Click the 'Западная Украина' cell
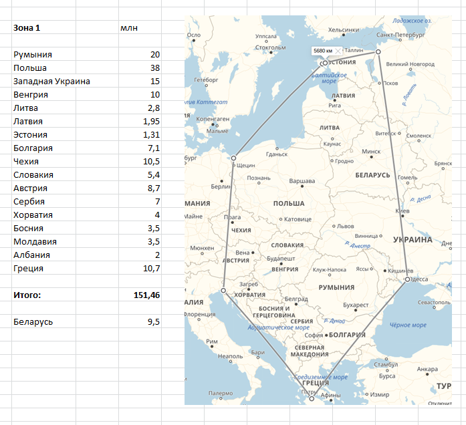Viewport: 466px width, 425px height. tap(51, 82)
